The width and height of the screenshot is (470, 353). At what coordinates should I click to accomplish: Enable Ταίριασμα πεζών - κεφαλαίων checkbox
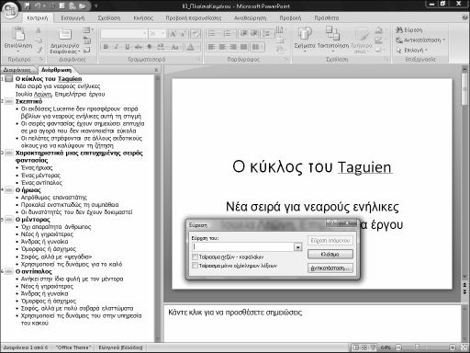click(x=195, y=256)
